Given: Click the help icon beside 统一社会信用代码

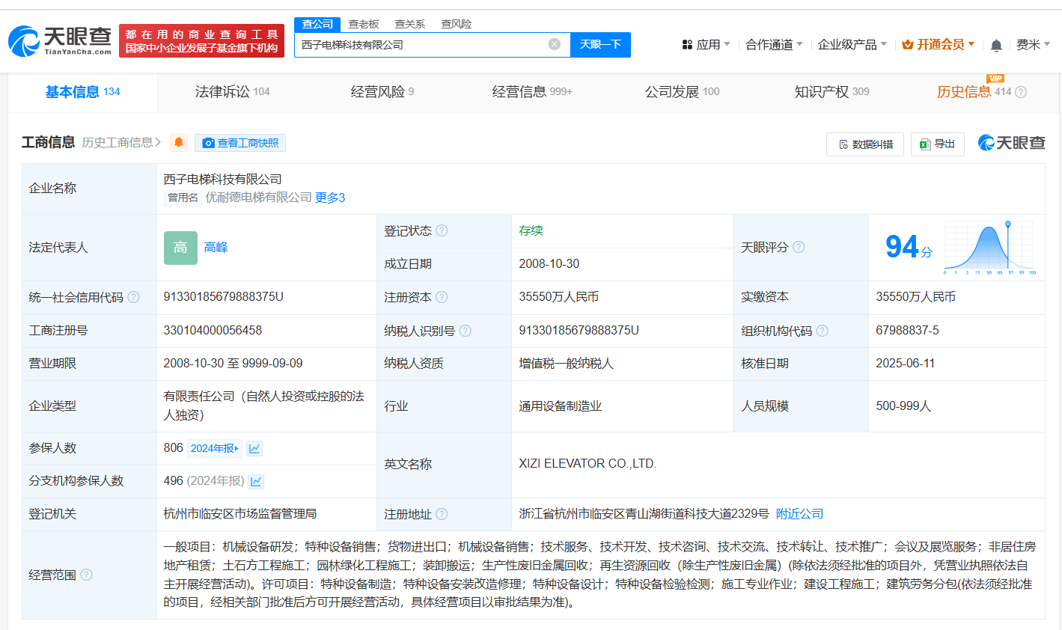Looking at the screenshot, I should tap(134, 297).
